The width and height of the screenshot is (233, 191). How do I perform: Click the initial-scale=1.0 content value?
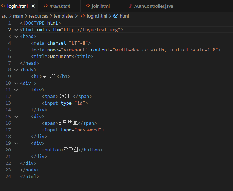[192, 50]
